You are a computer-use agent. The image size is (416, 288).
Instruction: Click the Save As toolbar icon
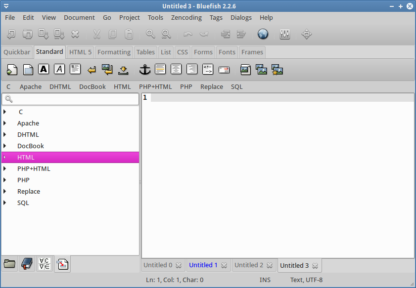(x=59, y=34)
